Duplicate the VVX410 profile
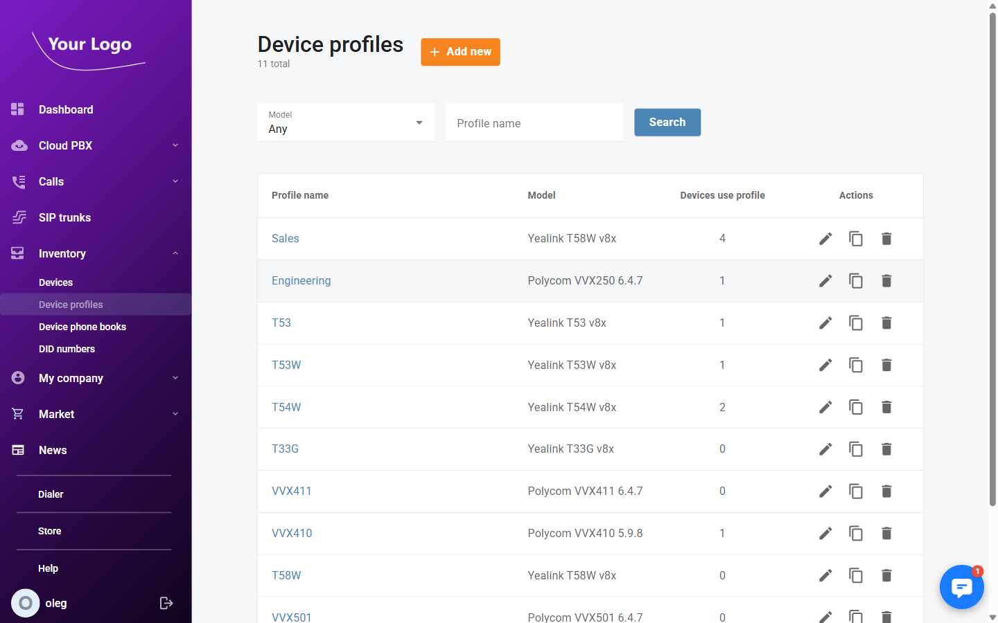 [856, 533]
